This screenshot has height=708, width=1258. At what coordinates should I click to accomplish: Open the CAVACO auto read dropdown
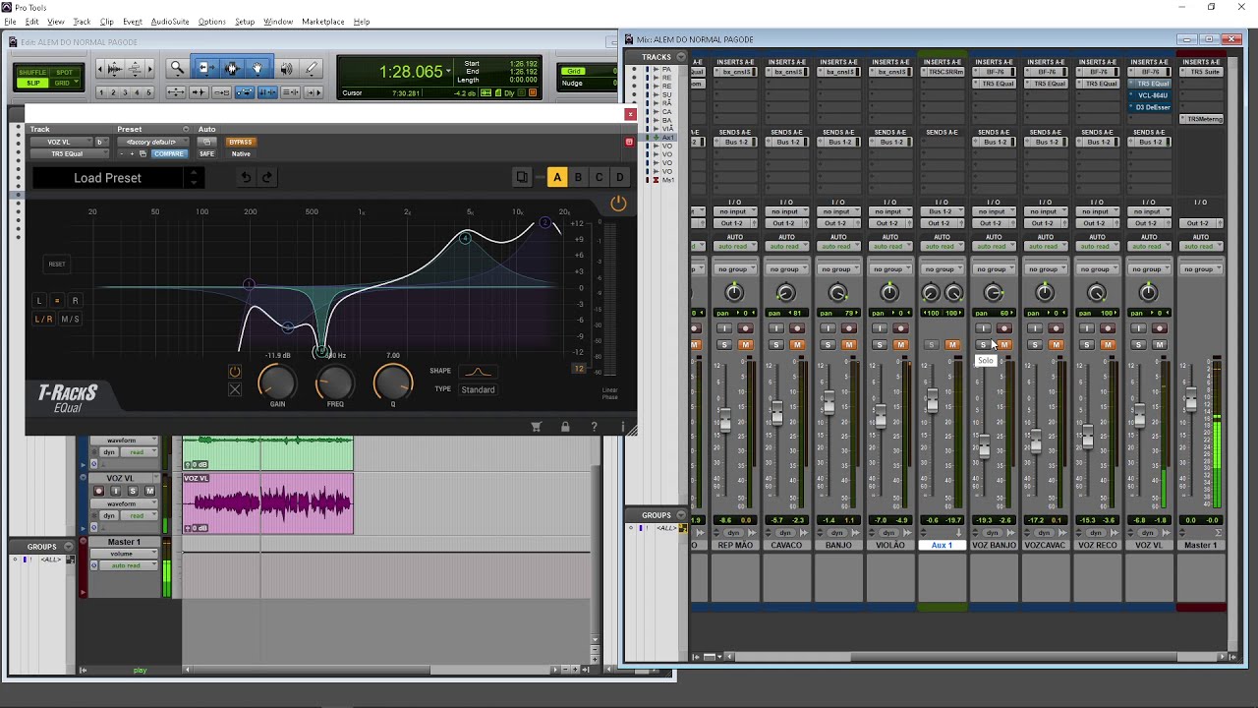[x=786, y=247]
